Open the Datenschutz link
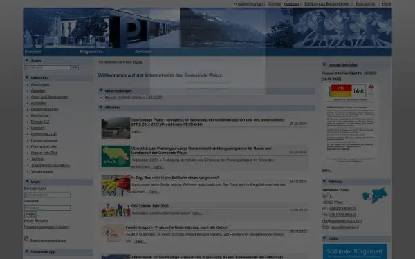415x259 pixels. pos(365,3)
